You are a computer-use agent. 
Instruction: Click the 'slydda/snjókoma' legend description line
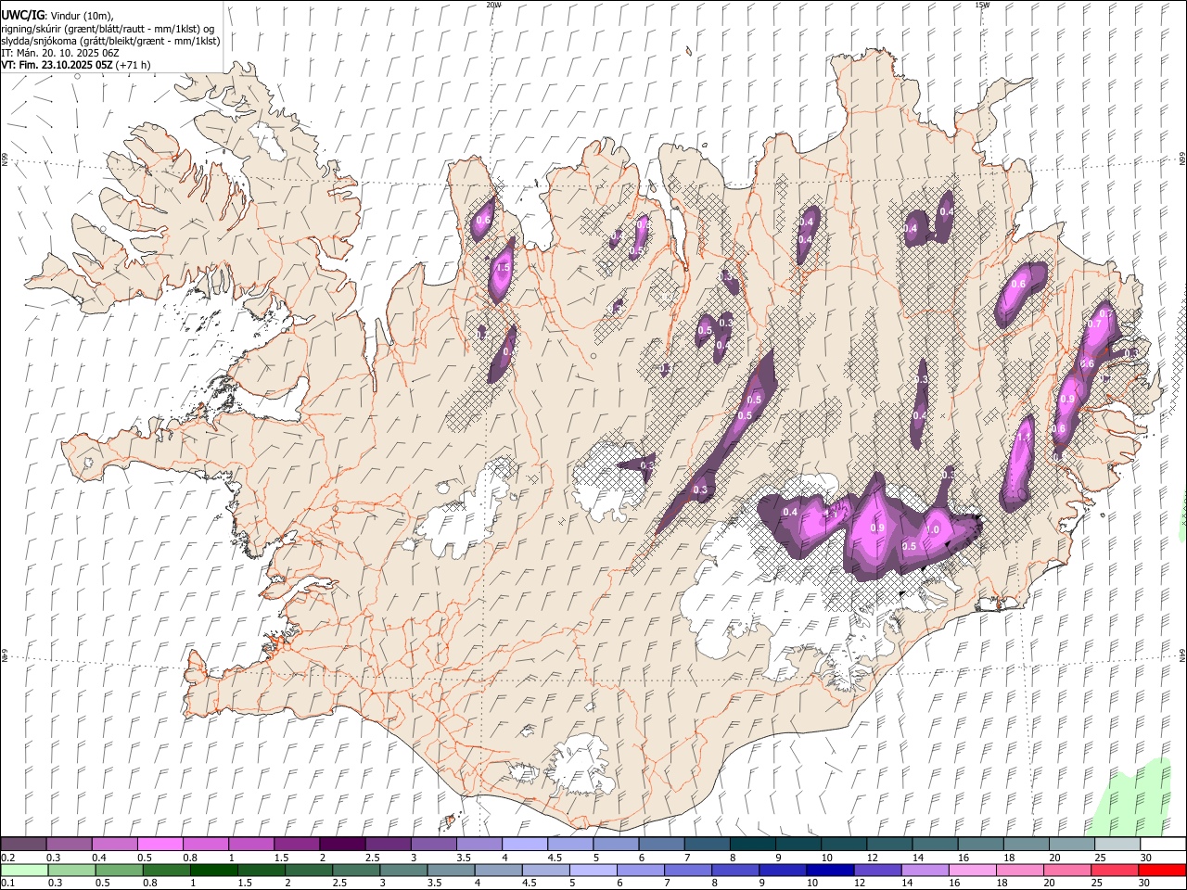pos(110,41)
